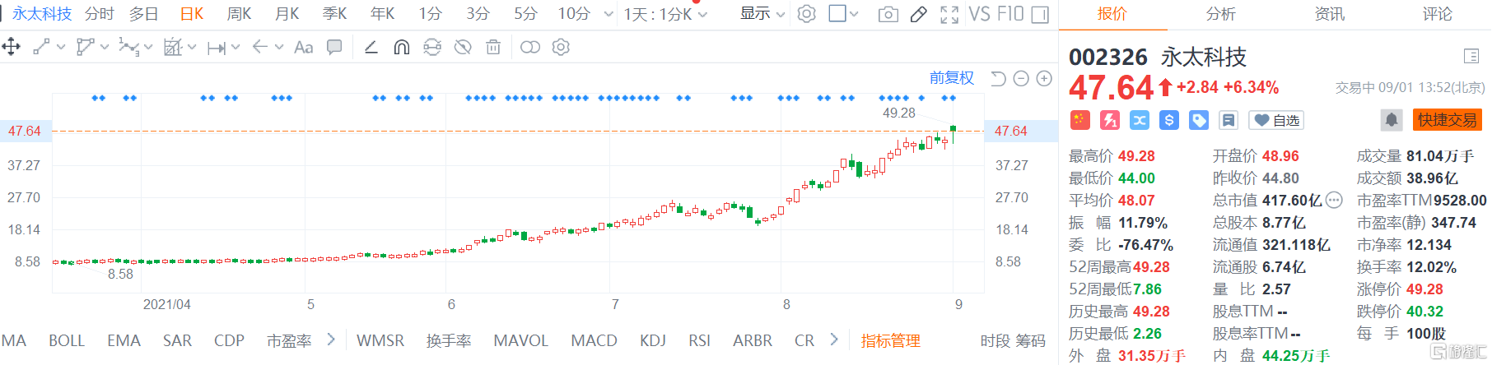Zoom in the chart with plus icon
This screenshot has height=365, width=1492.
click(x=1044, y=78)
